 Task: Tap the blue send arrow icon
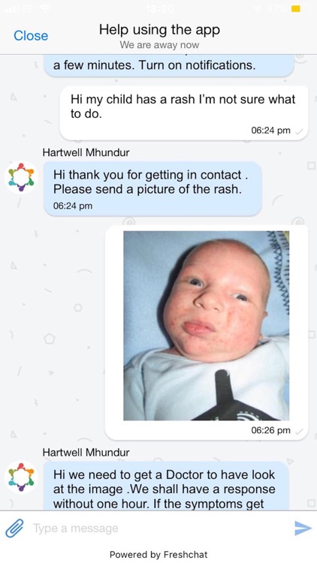(303, 528)
